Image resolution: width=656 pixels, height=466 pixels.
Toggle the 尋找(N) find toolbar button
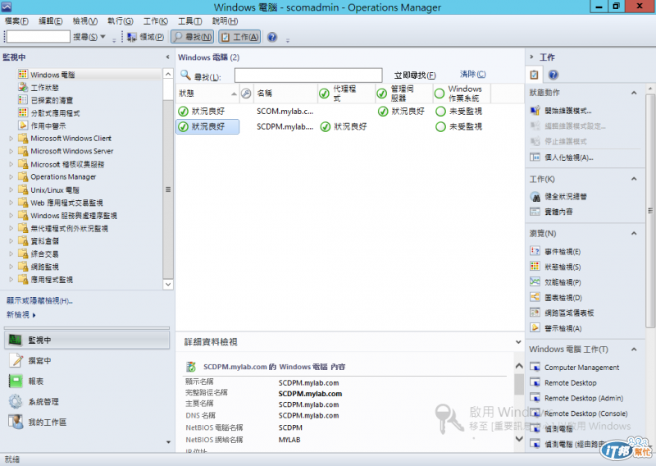click(193, 37)
